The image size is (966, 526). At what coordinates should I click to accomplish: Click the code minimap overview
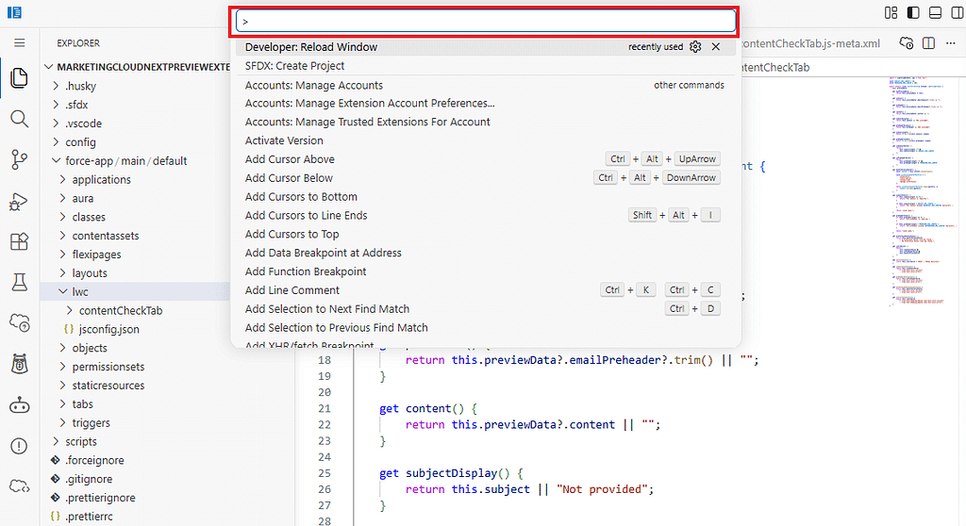923,191
